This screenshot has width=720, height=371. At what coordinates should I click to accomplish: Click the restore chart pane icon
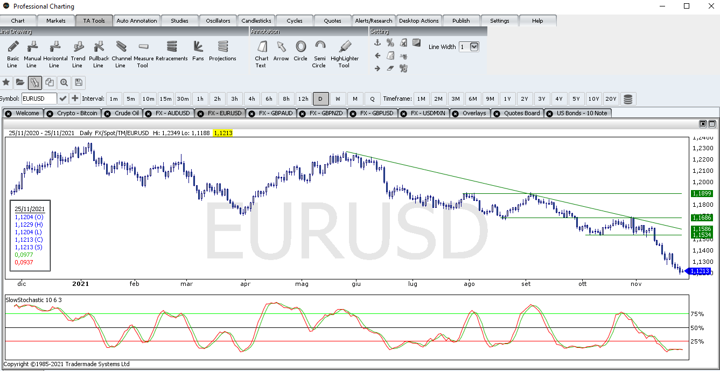pos(703,124)
